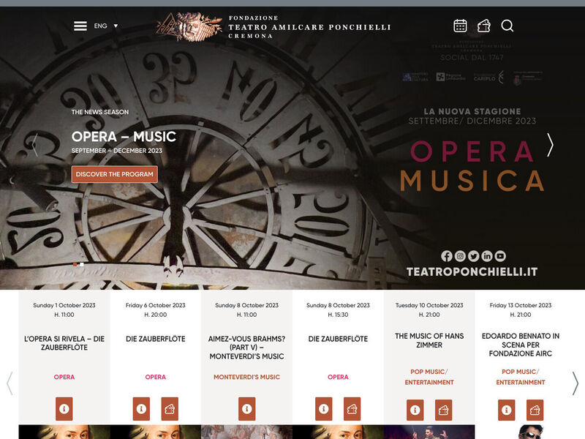Go to next hero slide arrow
Image resolution: width=585 pixels, height=439 pixels.
coord(550,145)
